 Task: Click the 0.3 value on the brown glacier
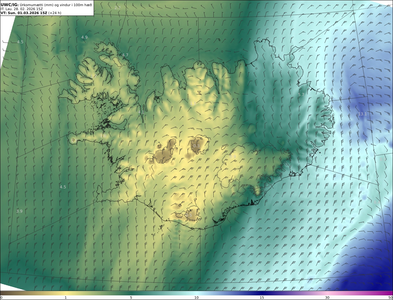point(196,146)
